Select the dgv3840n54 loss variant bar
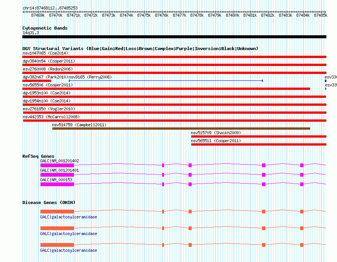337x262 pixels. [x=174, y=65]
